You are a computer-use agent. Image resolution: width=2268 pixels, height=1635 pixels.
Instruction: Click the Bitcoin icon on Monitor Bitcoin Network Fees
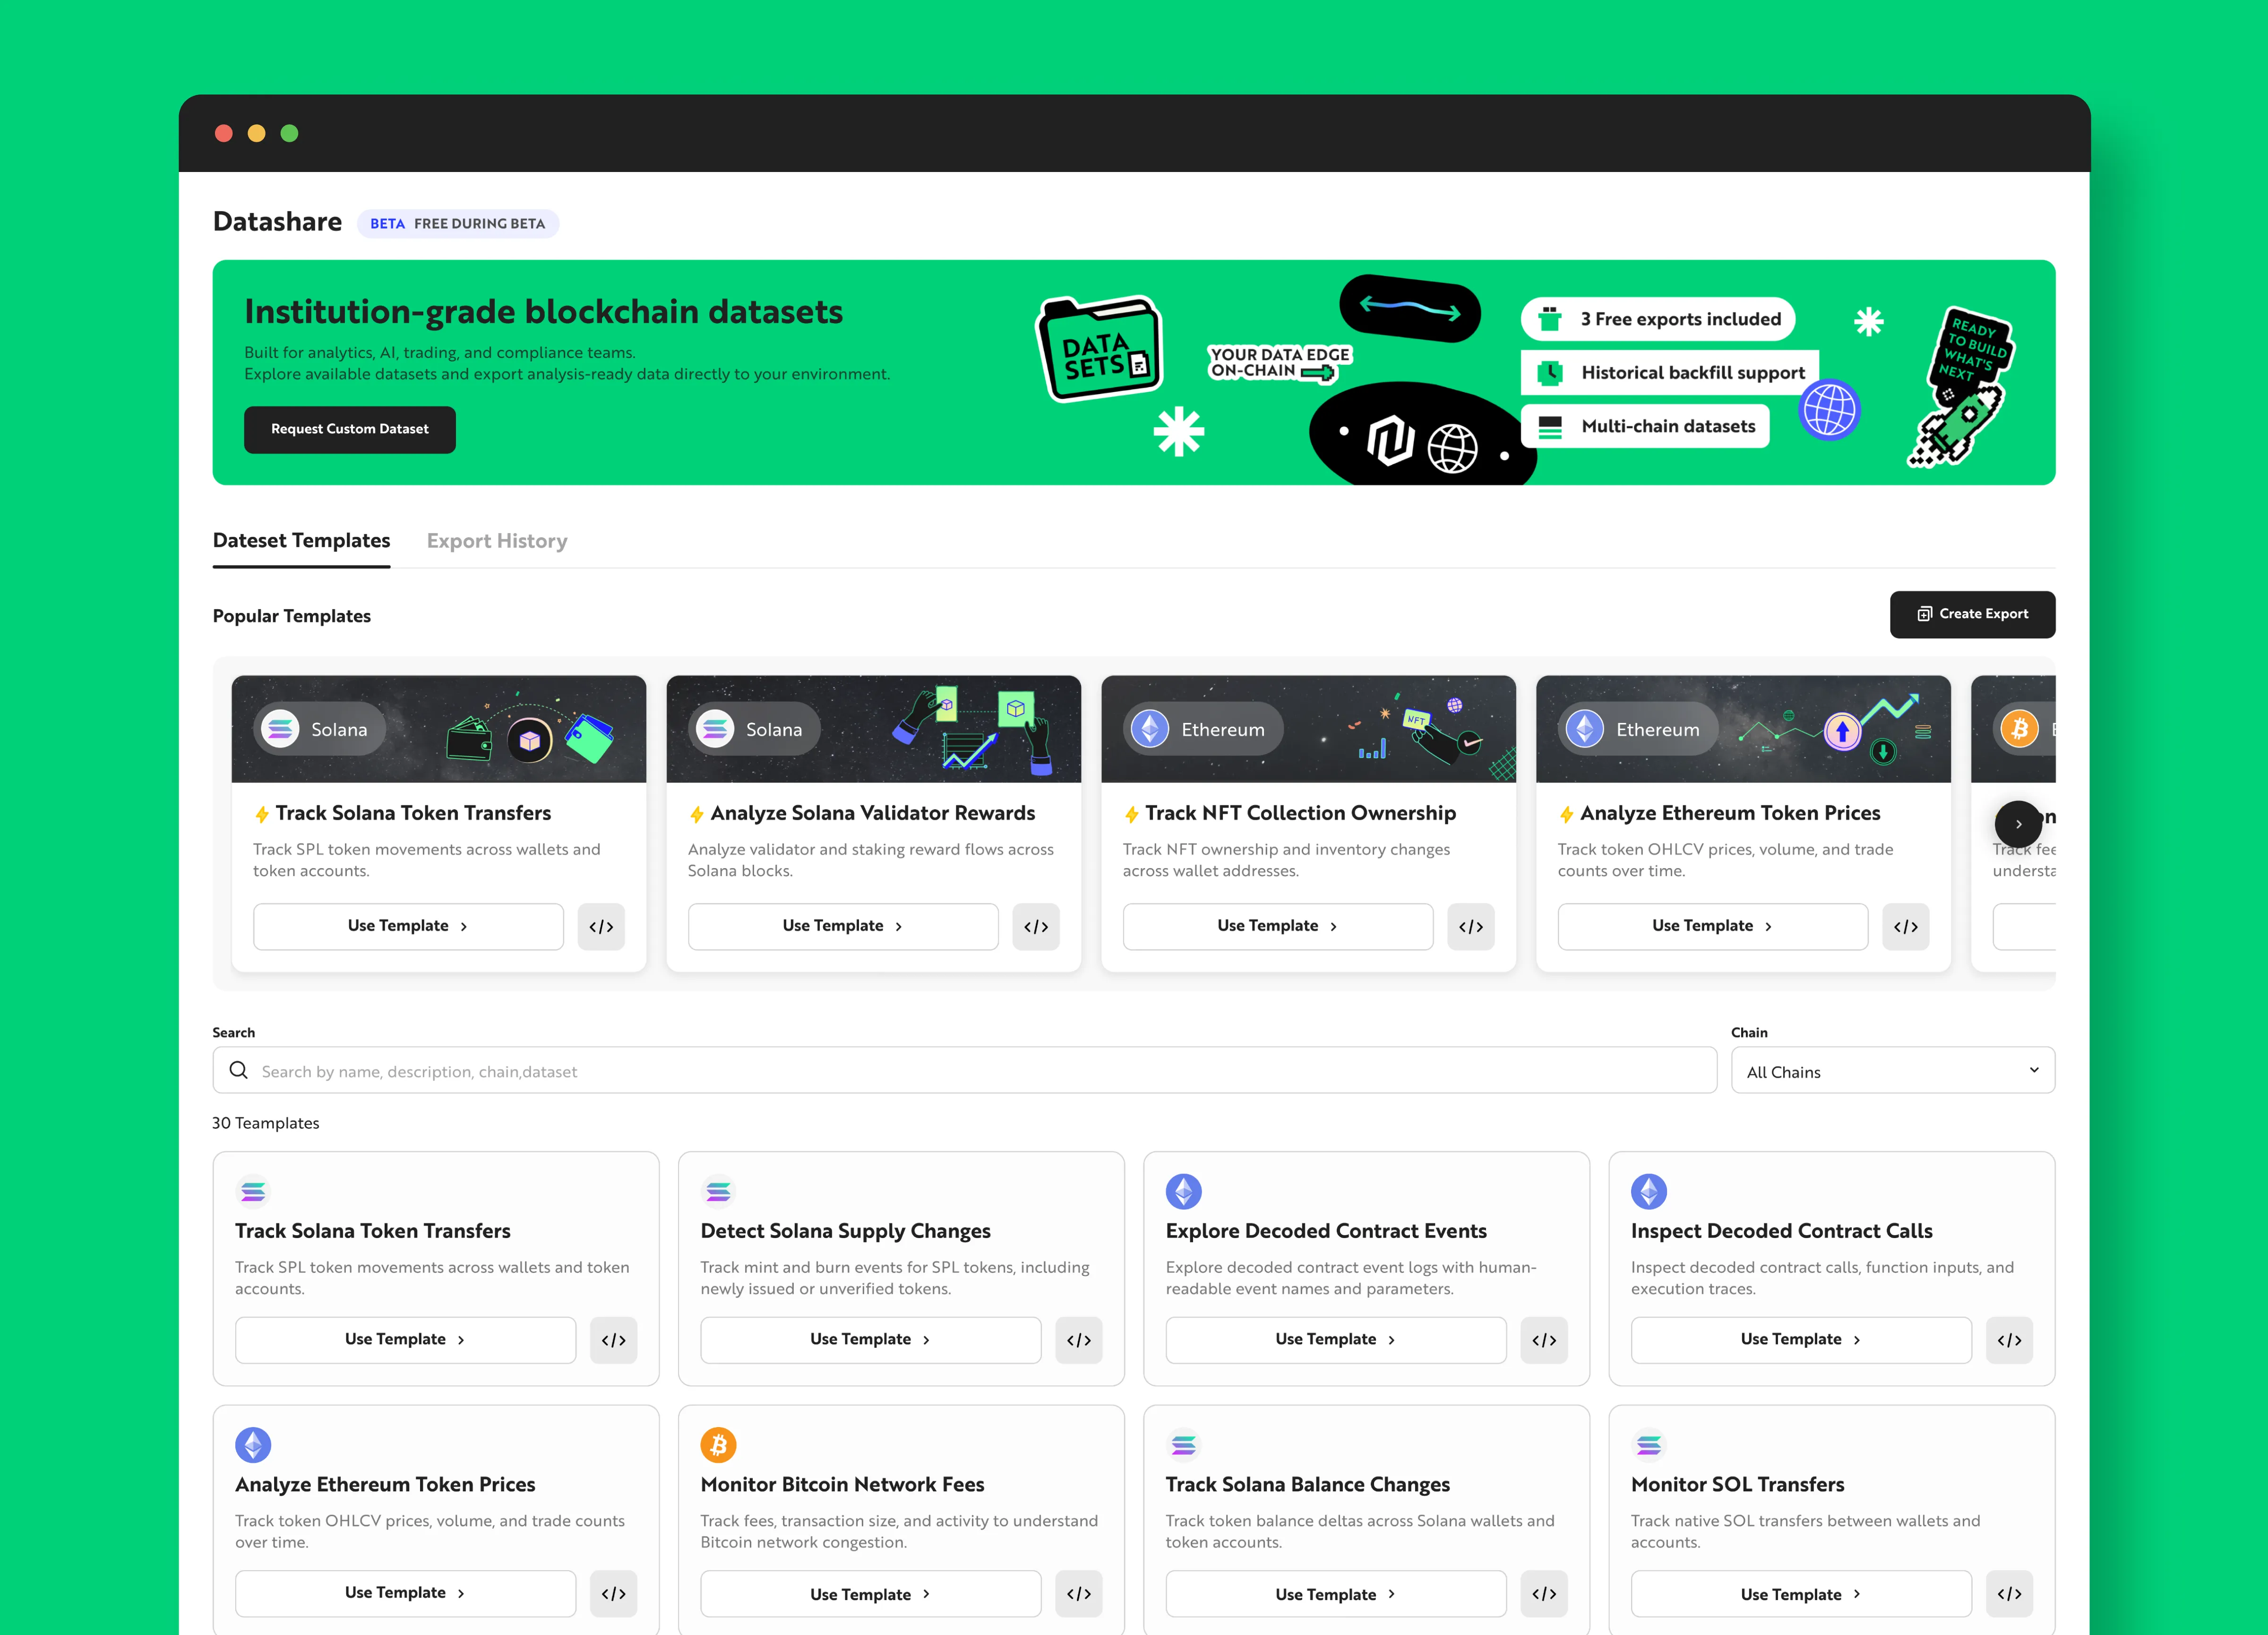click(718, 1445)
